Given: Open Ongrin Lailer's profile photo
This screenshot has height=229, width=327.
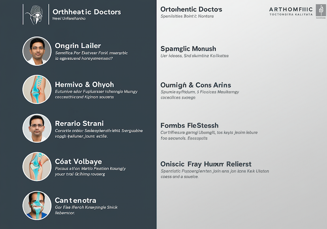Looking at the screenshot, I should (37, 51).
